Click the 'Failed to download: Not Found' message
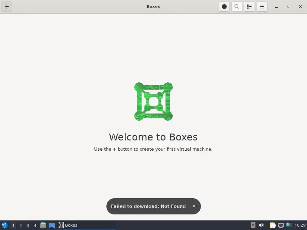The width and height of the screenshot is (307, 230). point(148,206)
